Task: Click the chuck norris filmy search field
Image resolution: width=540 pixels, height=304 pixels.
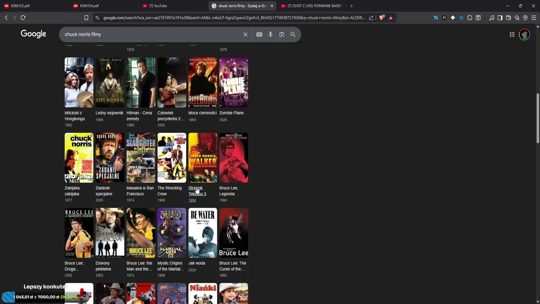Action: (152, 34)
